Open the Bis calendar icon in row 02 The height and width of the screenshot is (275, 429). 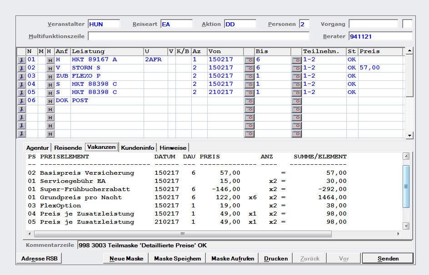click(297, 68)
